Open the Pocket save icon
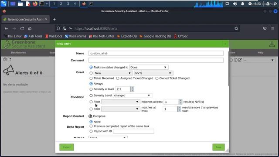 point(265,28)
